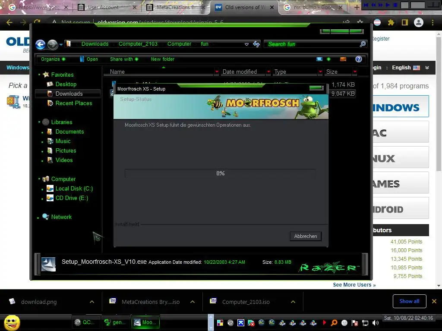Switch to the MetaCreations Br... Chrome tab
Screen dimensions: 442x331
[176, 7]
